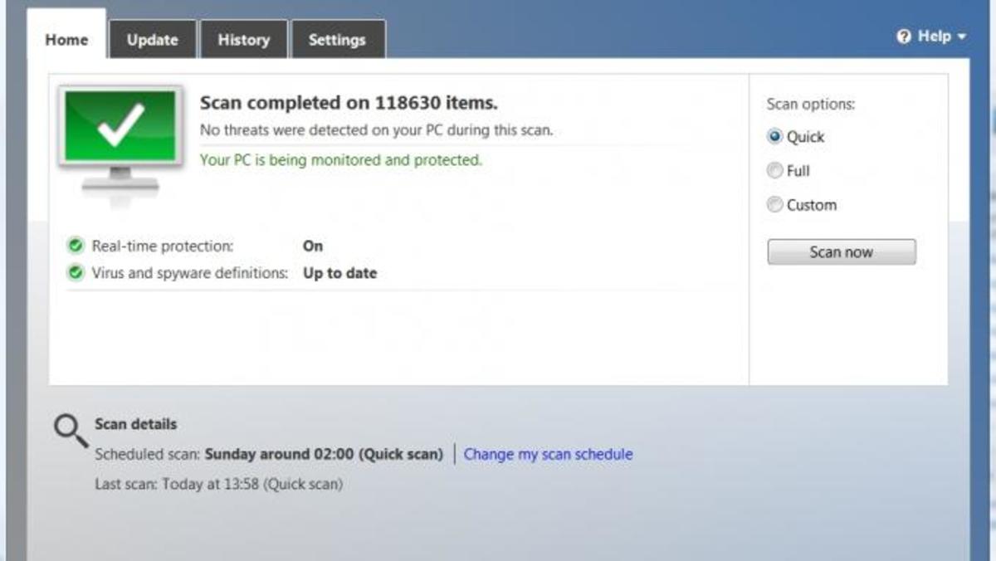The height and width of the screenshot is (561, 996).
Task: Click the virus definitions green check icon
Action: tap(76, 272)
